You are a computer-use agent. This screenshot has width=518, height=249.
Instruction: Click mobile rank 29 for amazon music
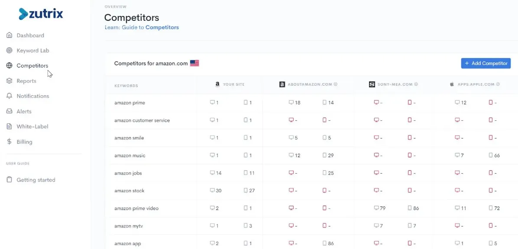pos(331,155)
